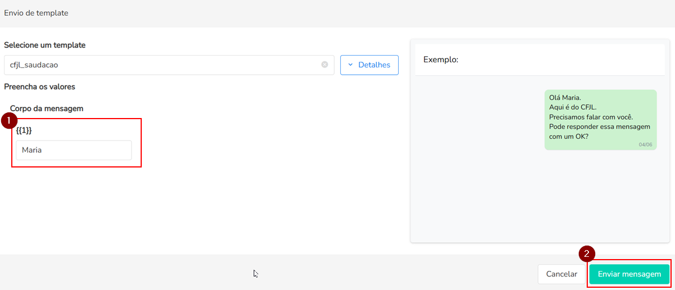Screen dimensions: 675x290
Task: Click the {{1}} variable label
Action: point(24,130)
